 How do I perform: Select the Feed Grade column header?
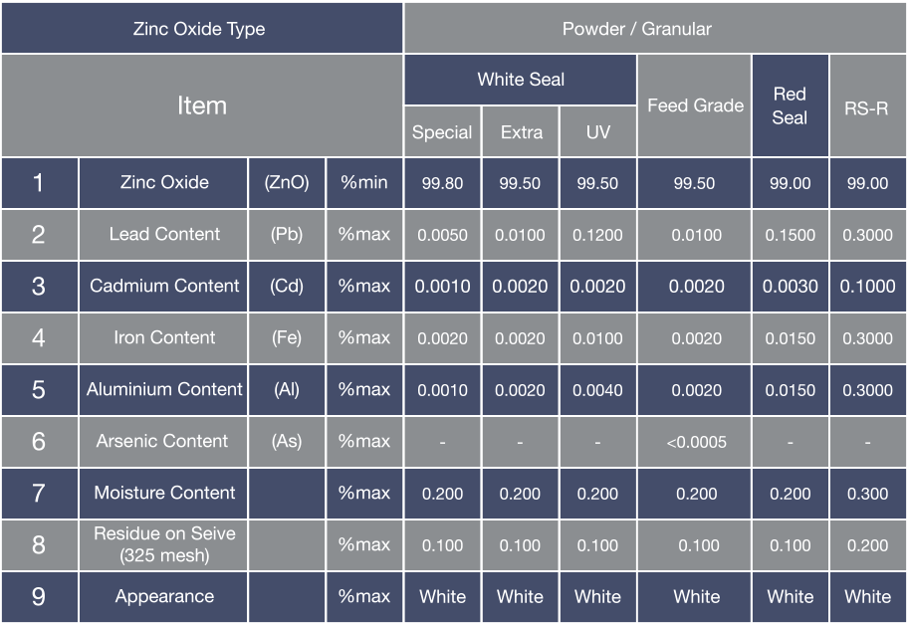point(695,105)
